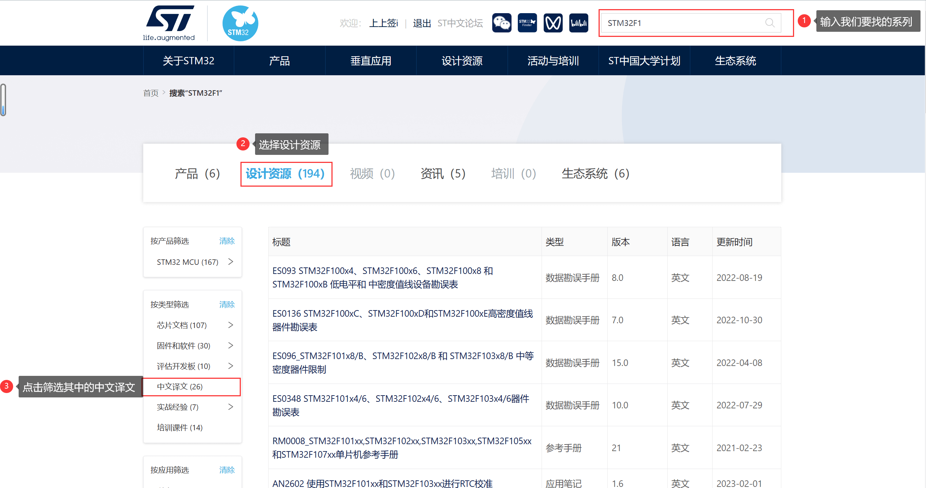The height and width of the screenshot is (488, 926).
Task: Click the STM32 butterfly logo
Action: pos(240,23)
